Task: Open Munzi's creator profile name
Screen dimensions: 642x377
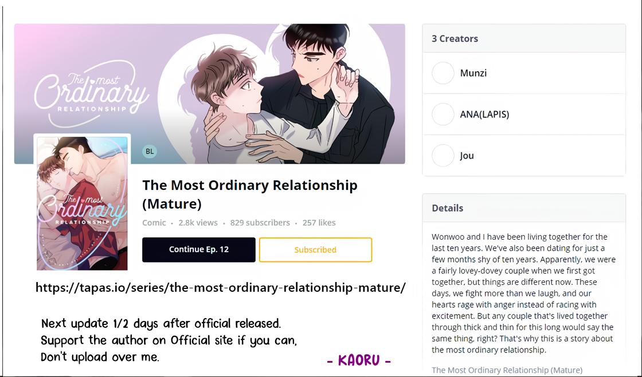Action: [473, 73]
